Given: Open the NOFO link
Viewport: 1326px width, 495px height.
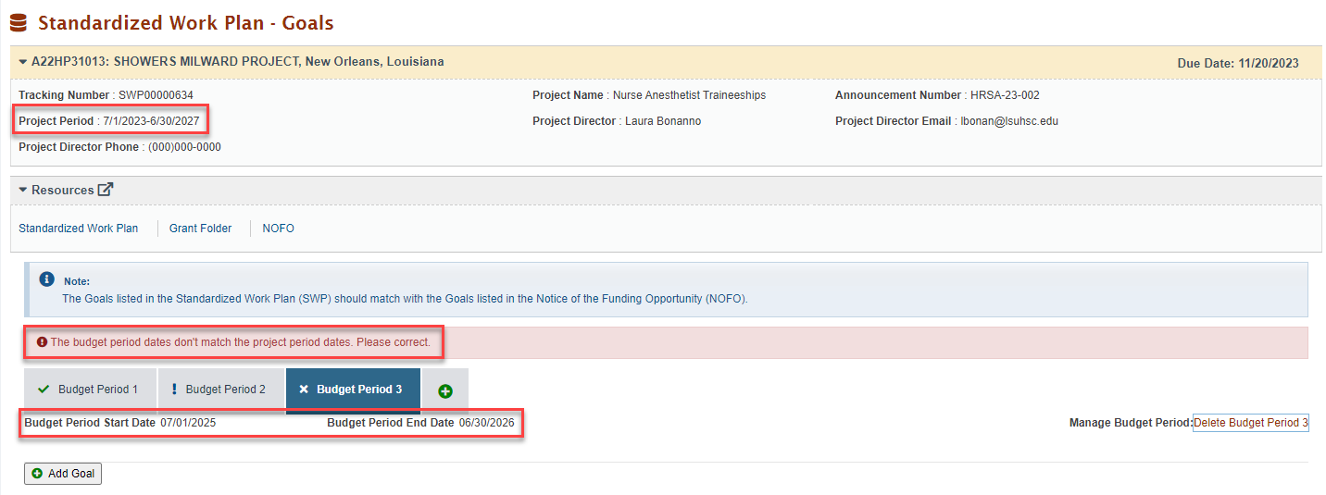Looking at the screenshot, I should [278, 229].
